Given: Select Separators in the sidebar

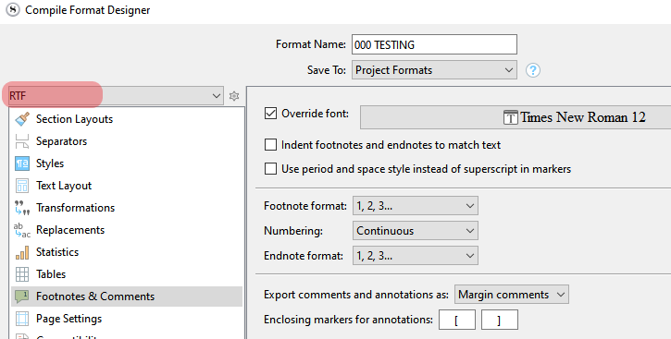Looking at the screenshot, I should [x=127, y=141].
